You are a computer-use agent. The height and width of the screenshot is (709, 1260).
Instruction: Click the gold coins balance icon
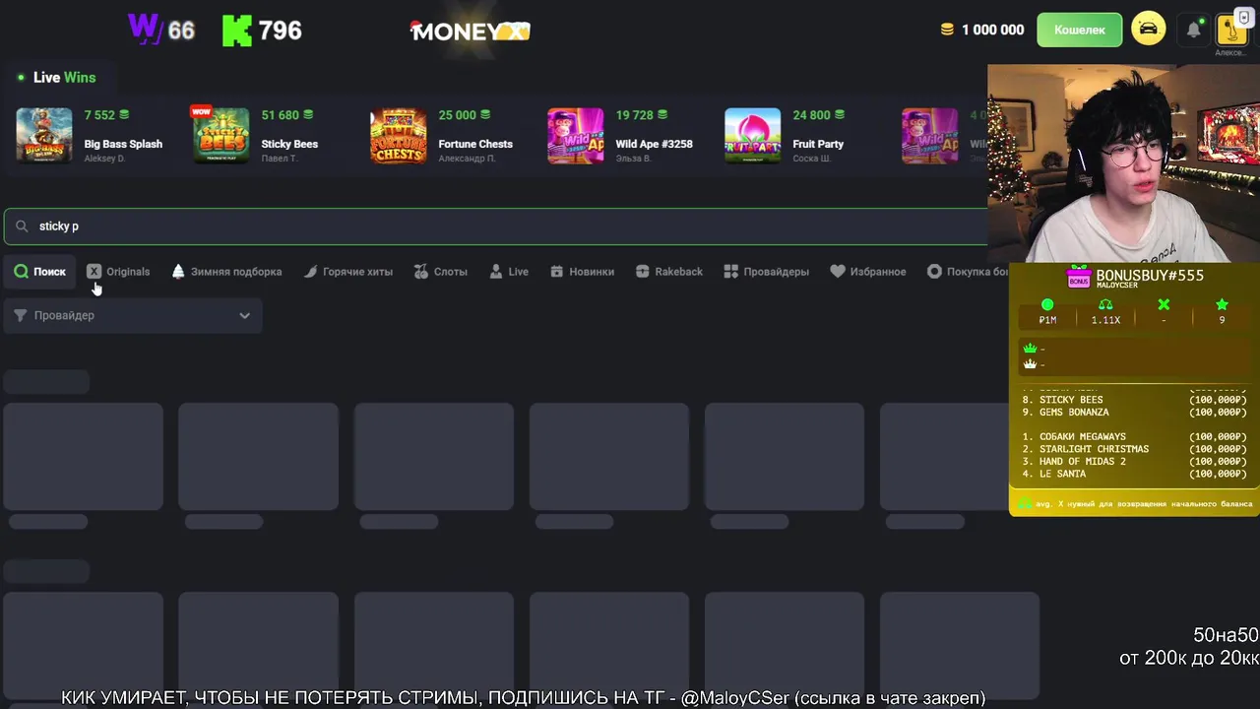tap(947, 30)
